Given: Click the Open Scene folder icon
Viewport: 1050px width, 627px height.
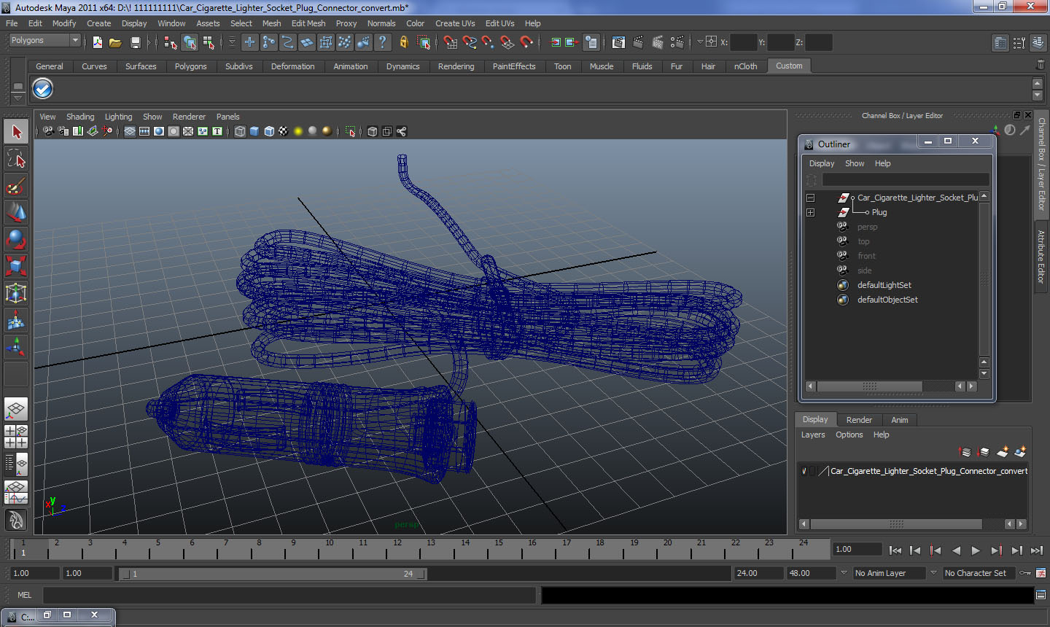Looking at the screenshot, I should 115,42.
